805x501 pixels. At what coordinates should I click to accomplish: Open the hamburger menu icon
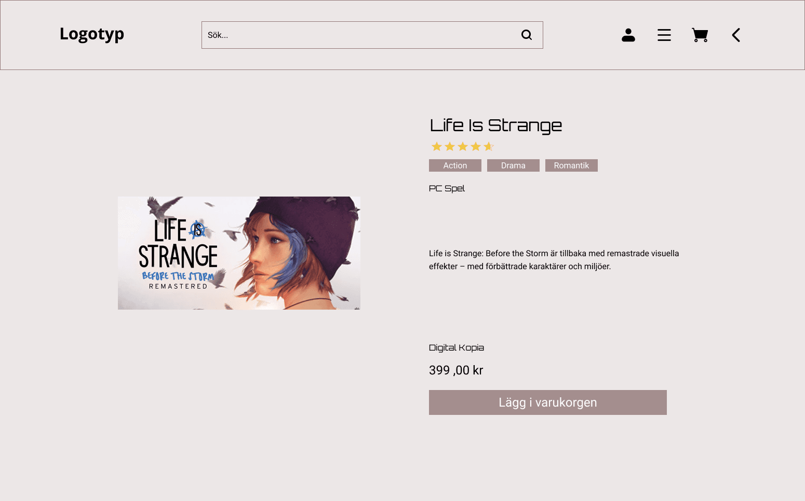pos(664,35)
